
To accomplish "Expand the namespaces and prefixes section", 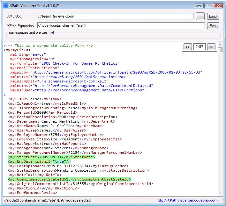I will (52, 32).
